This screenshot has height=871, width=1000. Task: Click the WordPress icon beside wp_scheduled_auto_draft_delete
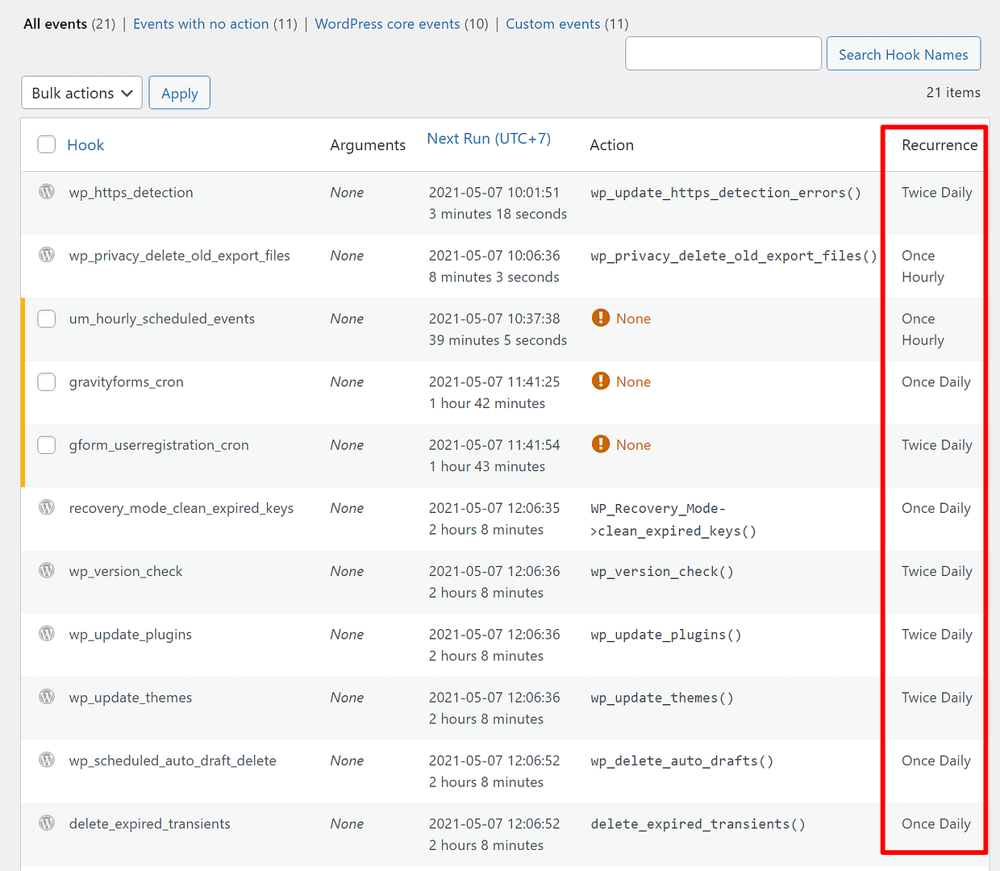click(x=46, y=759)
